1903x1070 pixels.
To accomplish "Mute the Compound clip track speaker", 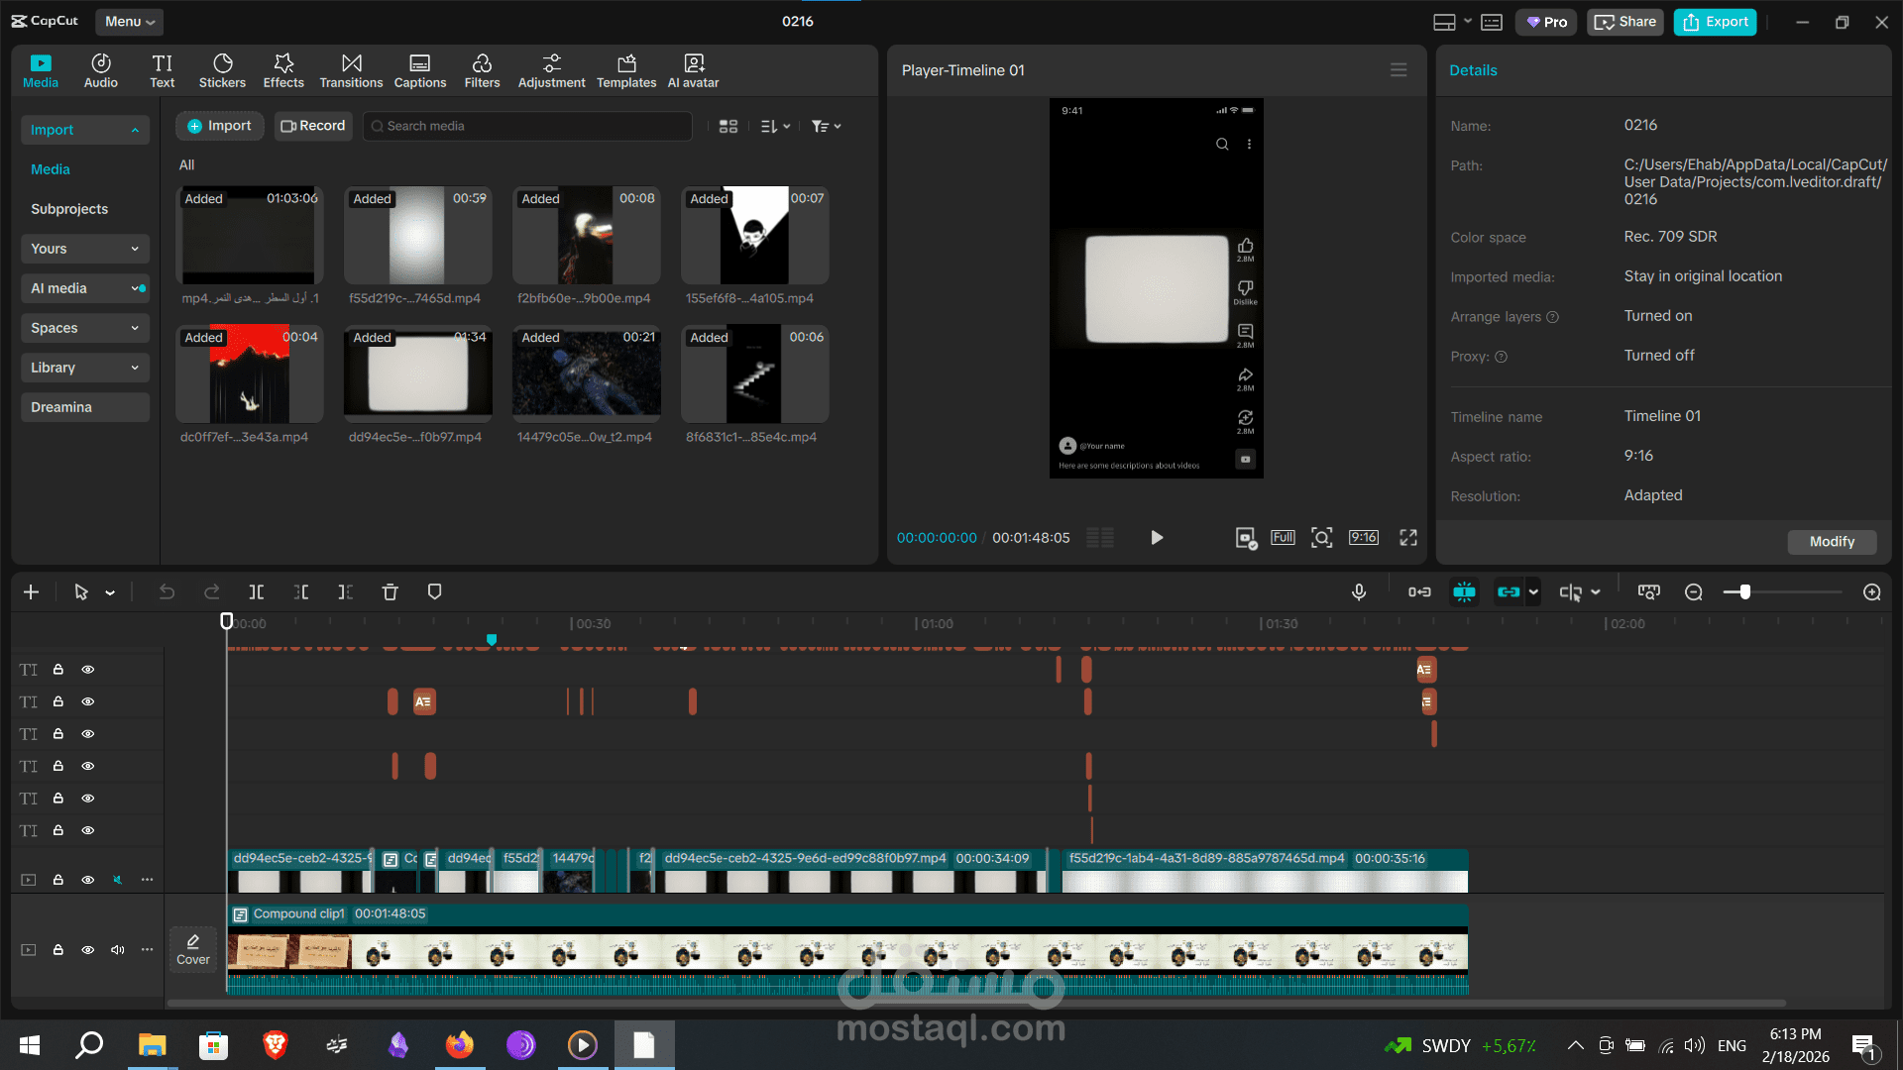I will click(x=118, y=949).
